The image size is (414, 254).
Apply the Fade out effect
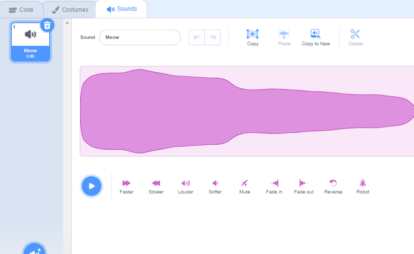point(304,187)
